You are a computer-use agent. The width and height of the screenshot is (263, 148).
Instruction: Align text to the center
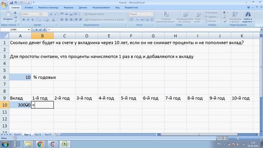(x=67, y=20)
